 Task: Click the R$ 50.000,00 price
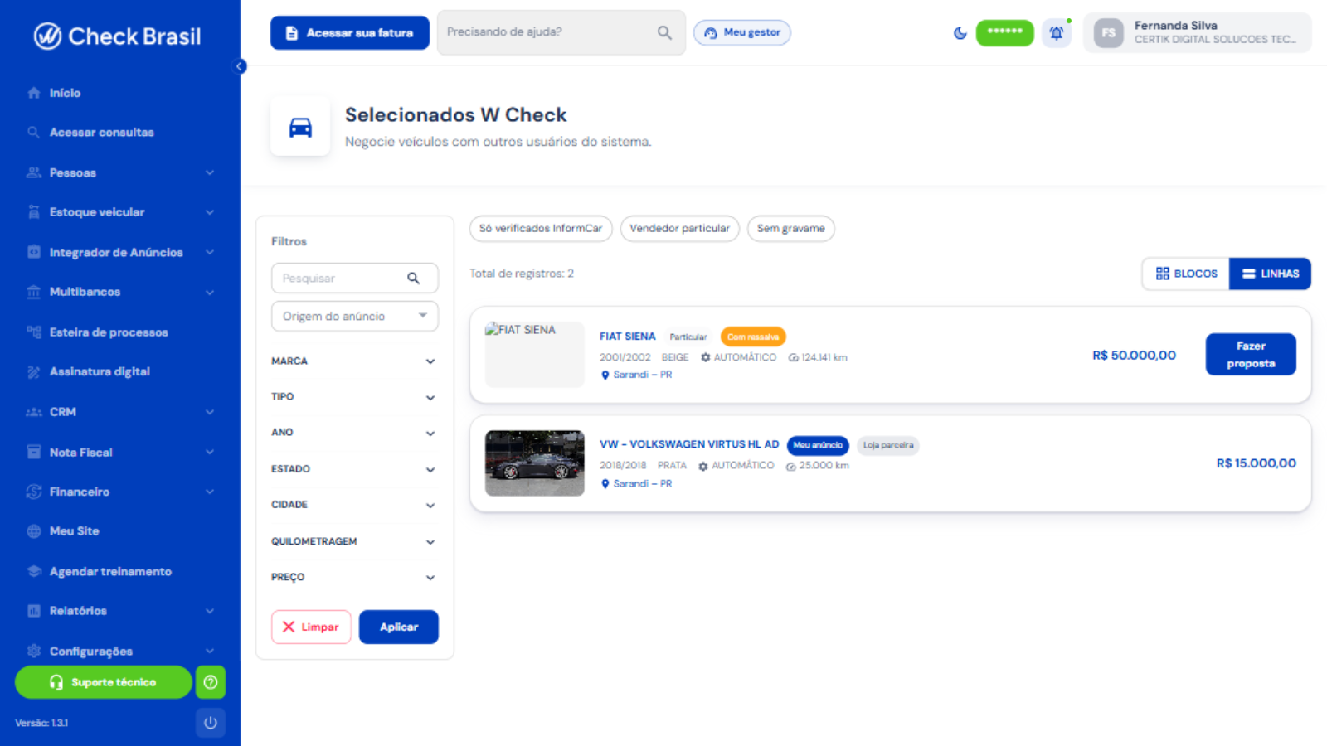1134,355
